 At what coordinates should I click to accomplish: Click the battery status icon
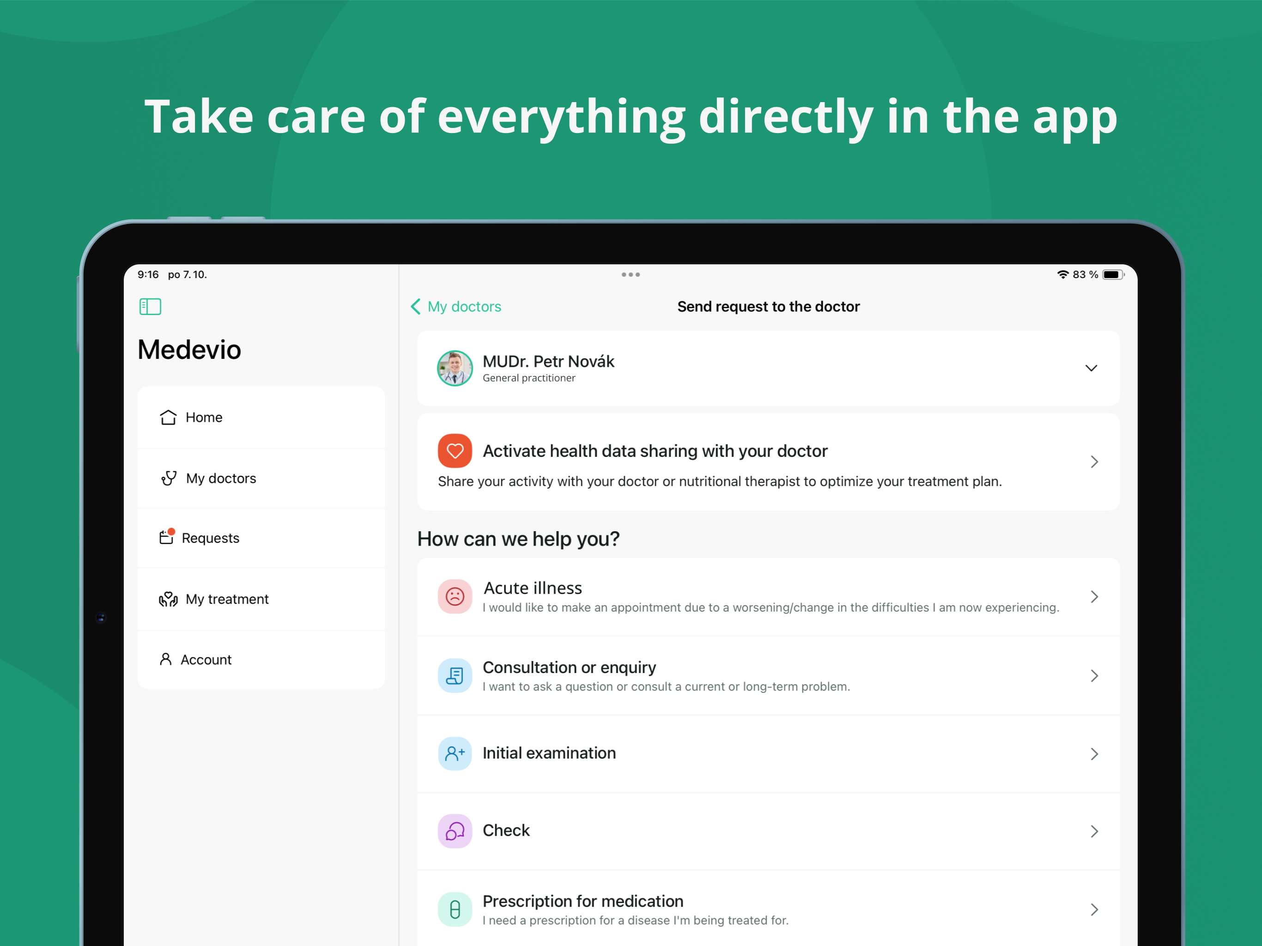(1112, 274)
